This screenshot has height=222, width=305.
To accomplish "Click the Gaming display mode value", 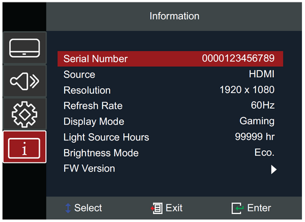I will click(257, 122).
